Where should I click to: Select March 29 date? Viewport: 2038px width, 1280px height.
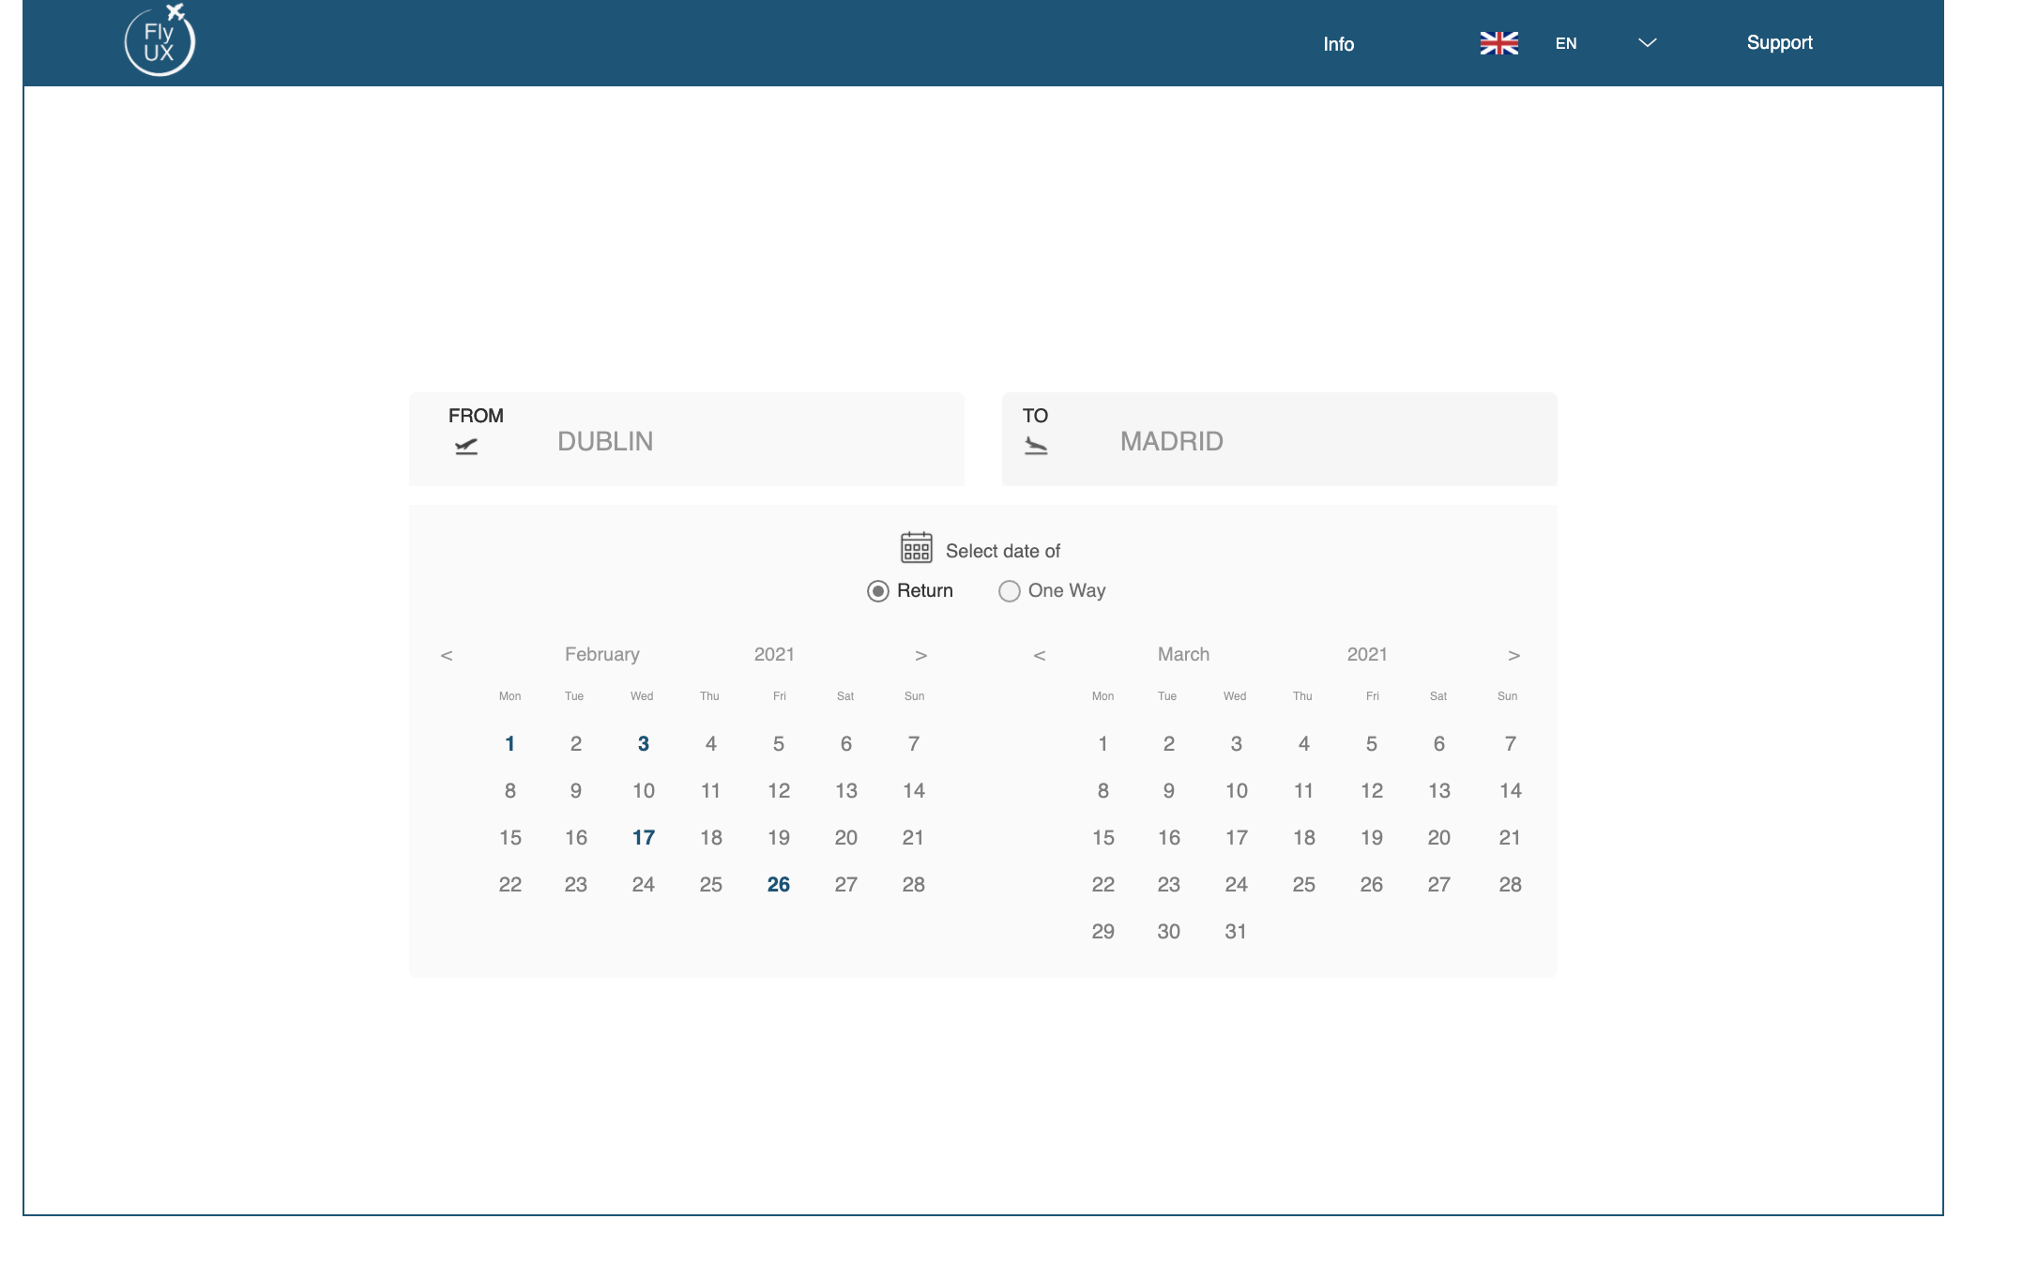[1103, 932]
